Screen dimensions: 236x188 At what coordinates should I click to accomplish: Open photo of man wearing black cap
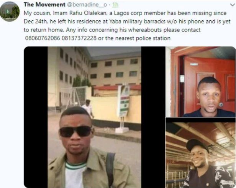pyautogui.click(x=201, y=153)
